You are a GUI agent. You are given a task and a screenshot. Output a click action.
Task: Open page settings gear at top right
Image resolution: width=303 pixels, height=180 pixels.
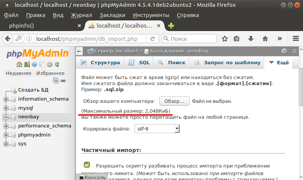point(284,51)
